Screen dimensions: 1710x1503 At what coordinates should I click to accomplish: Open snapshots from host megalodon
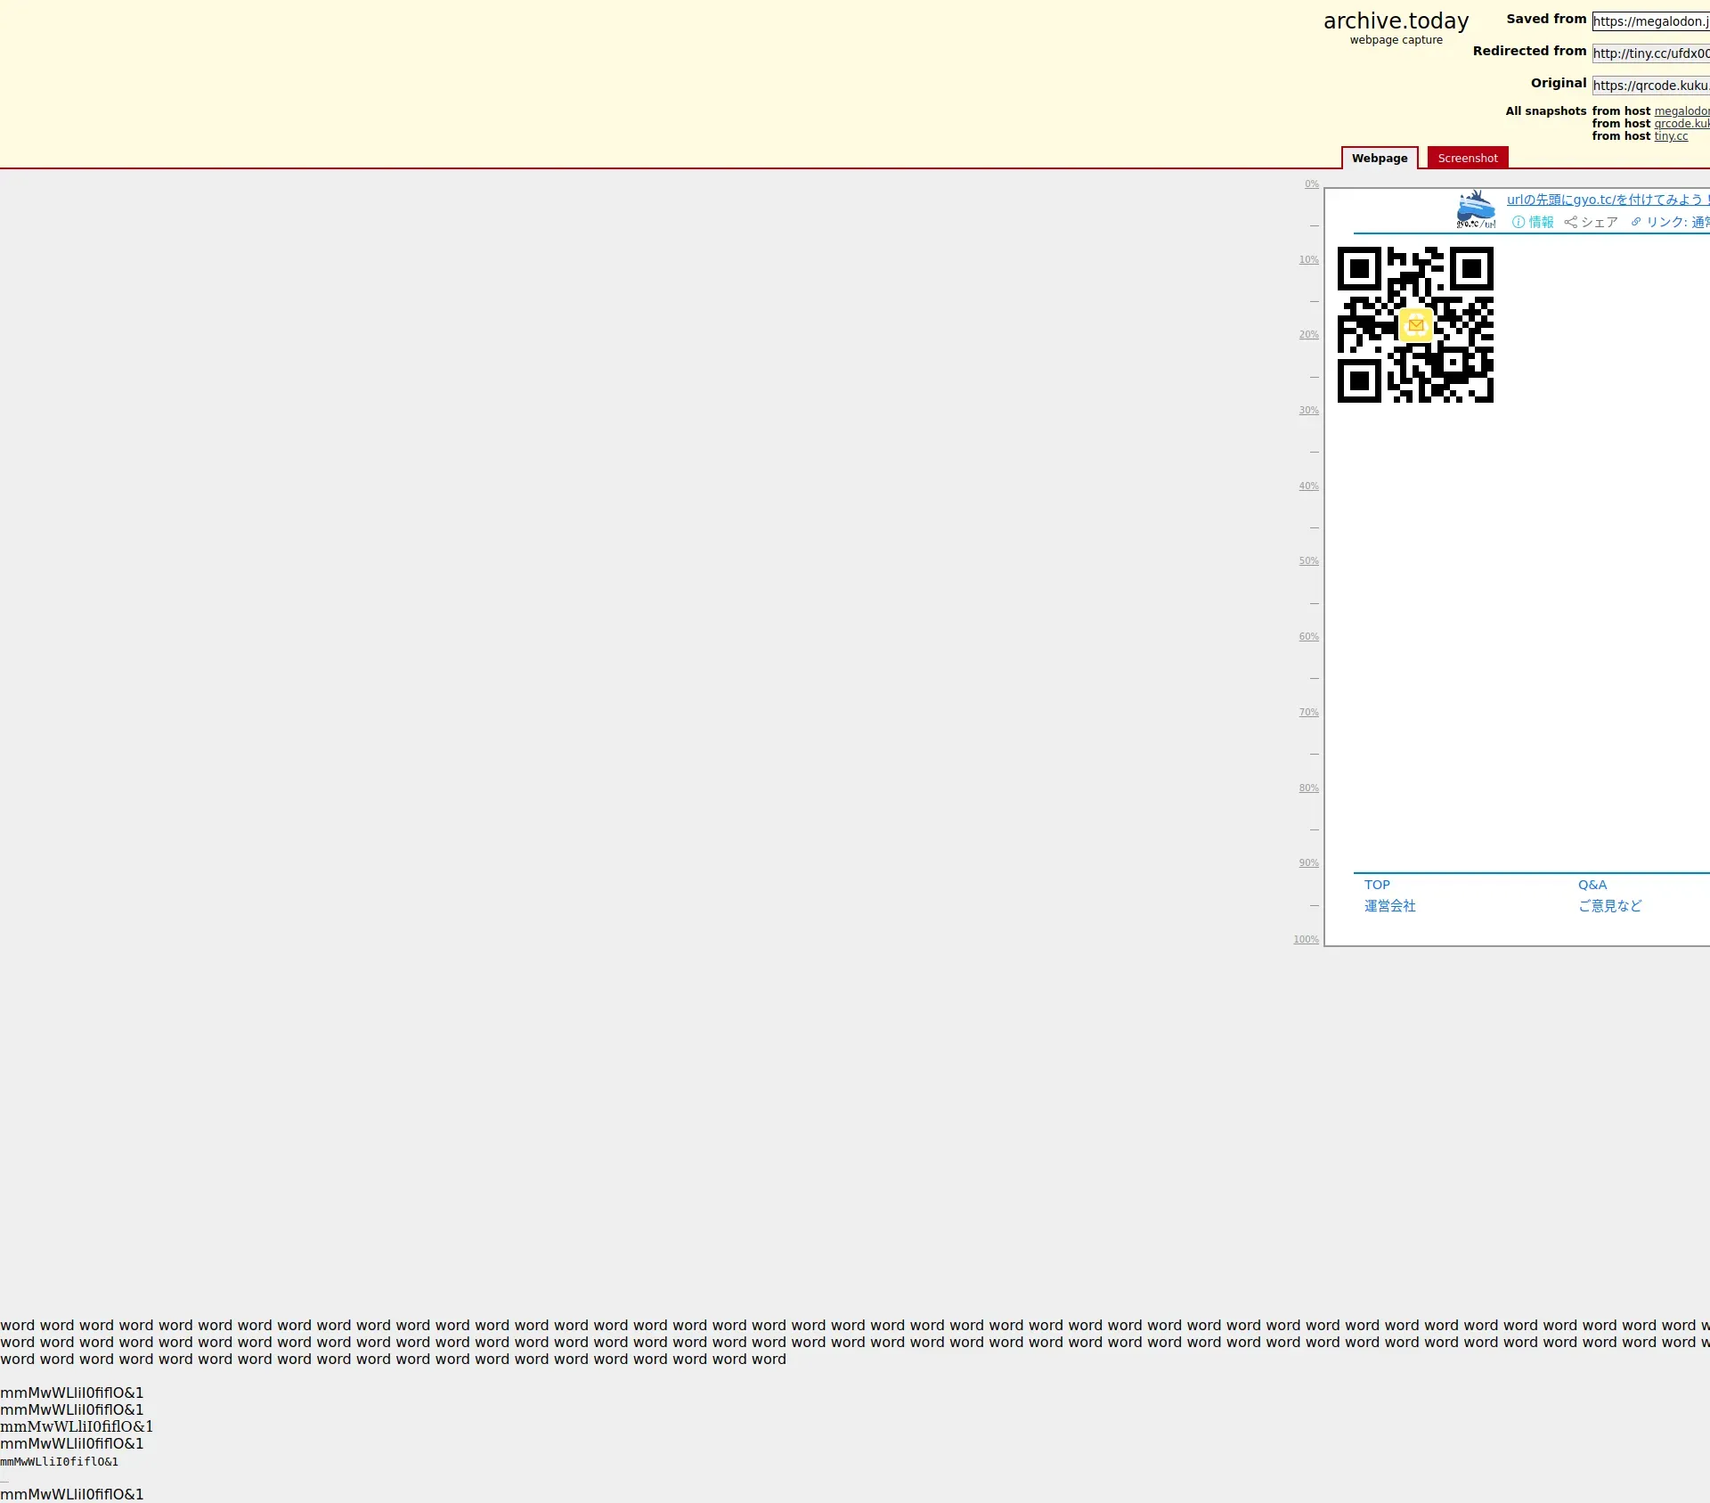(x=1681, y=111)
